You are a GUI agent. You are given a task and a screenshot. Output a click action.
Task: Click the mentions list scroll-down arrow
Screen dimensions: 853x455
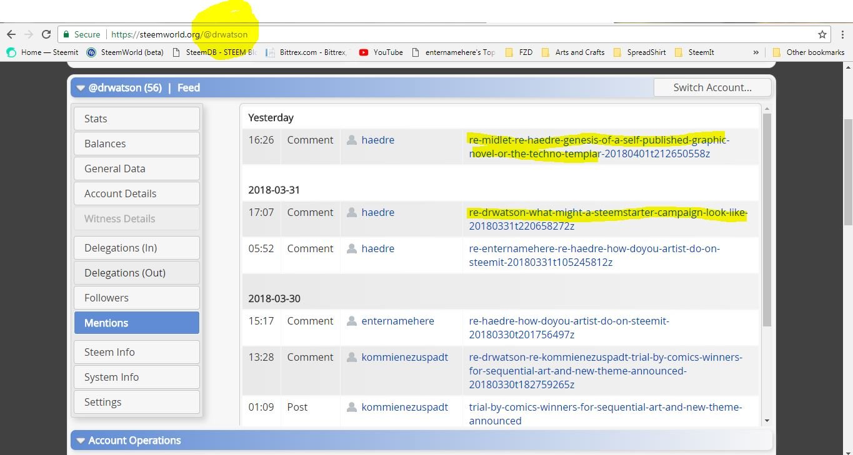pyautogui.click(x=767, y=421)
